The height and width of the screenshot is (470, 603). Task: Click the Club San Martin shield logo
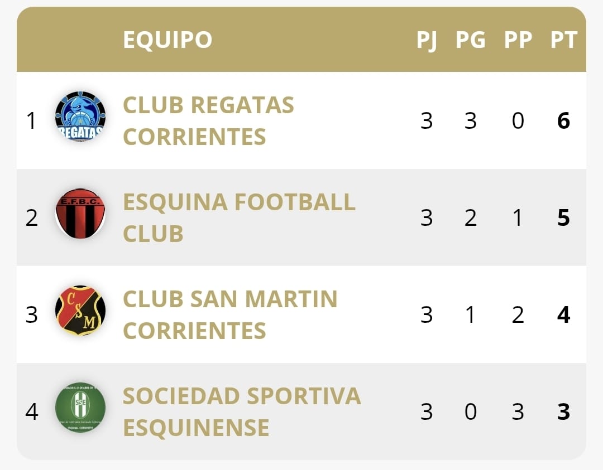pyautogui.click(x=80, y=311)
